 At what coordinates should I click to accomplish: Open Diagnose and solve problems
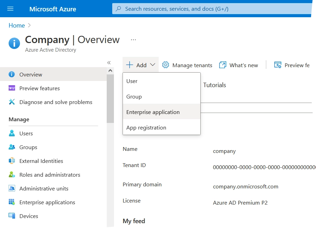[53, 102]
